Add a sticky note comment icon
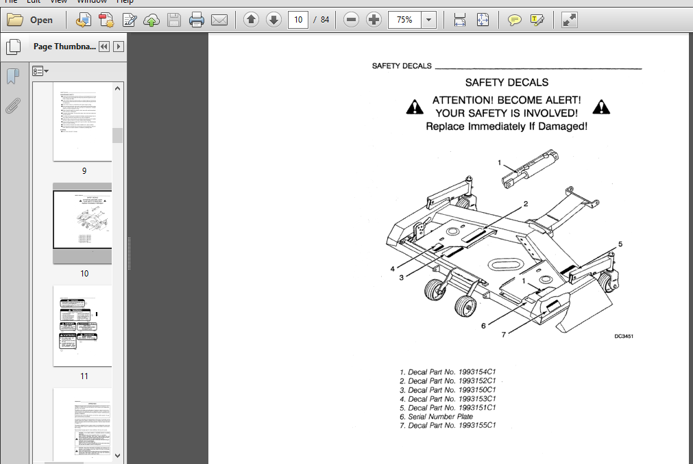This screenshot has width=693, height=464. (514, 20)
